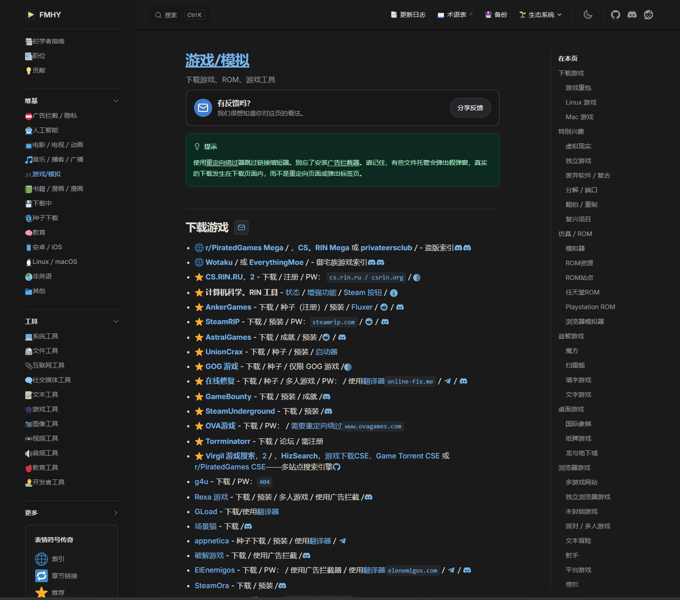Open 开发者工具 sidebar item
680x600 pixels.
click(45, 482)
